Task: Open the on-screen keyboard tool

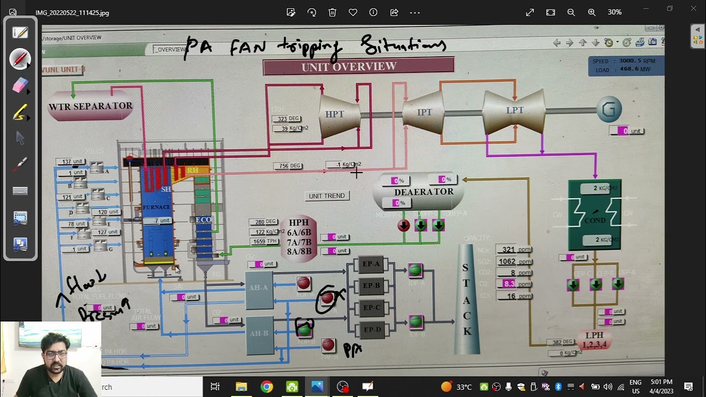Action: (20, 191)
